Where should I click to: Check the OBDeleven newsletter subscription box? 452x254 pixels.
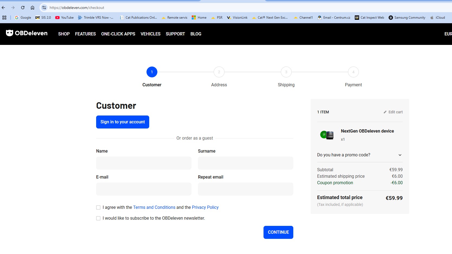click(98, 218)
